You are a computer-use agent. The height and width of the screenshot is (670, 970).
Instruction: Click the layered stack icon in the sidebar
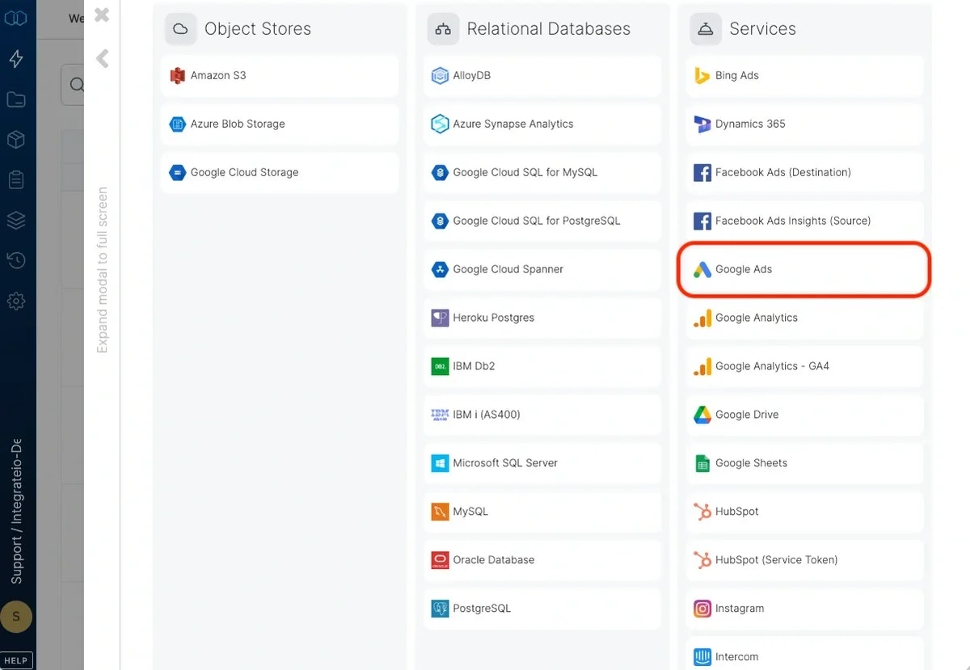click(16, 220)
